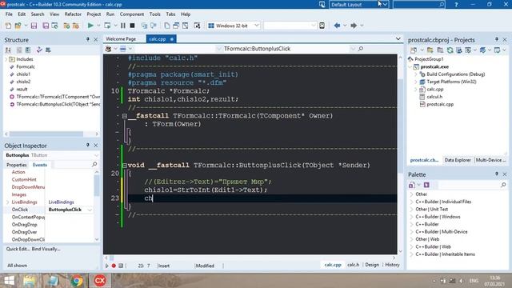Click the View Unit toolbar icon
512x288 pixels.
(x=167, y=26)
